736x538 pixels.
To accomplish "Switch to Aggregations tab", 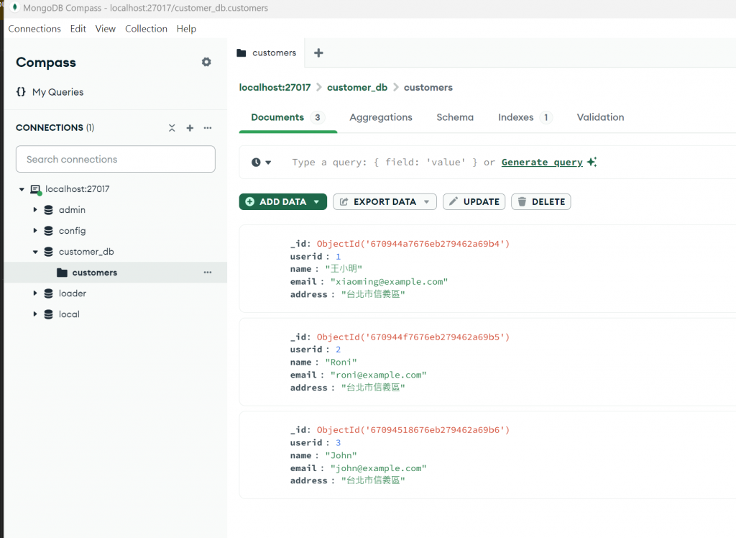I will click(381, 117).
